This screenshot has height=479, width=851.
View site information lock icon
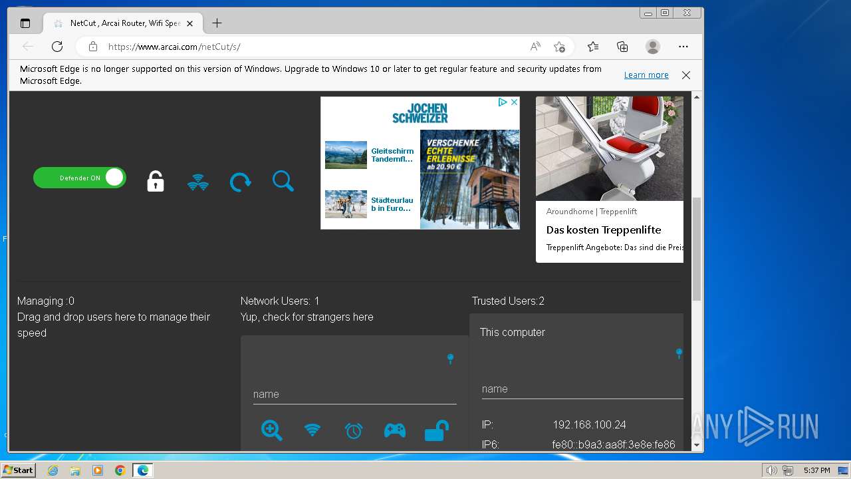(93, 47)
